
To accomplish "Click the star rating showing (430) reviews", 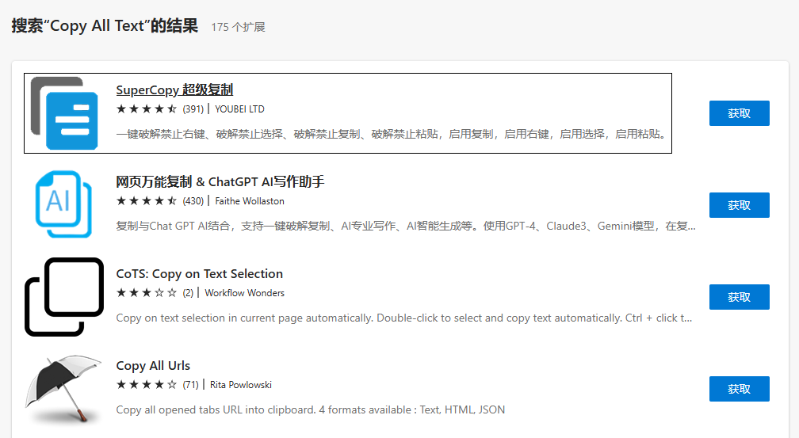I will [160, 201].
